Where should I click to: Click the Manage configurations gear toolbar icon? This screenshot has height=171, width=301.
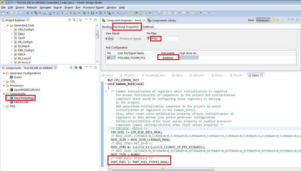click(28, 13)
